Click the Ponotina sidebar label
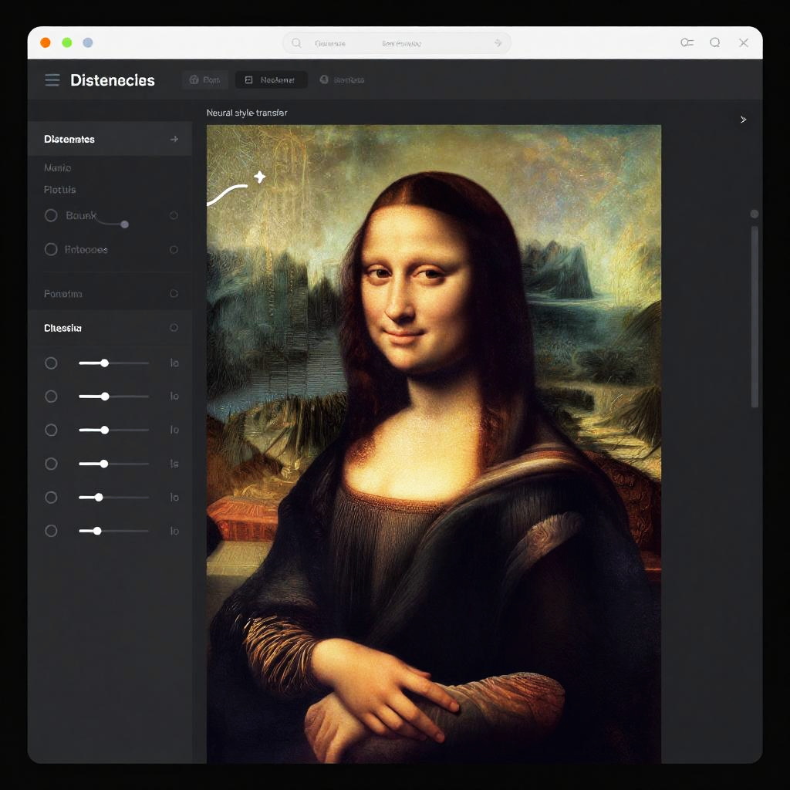The height and width of the screenshot is (790, 790). point(63,294)
